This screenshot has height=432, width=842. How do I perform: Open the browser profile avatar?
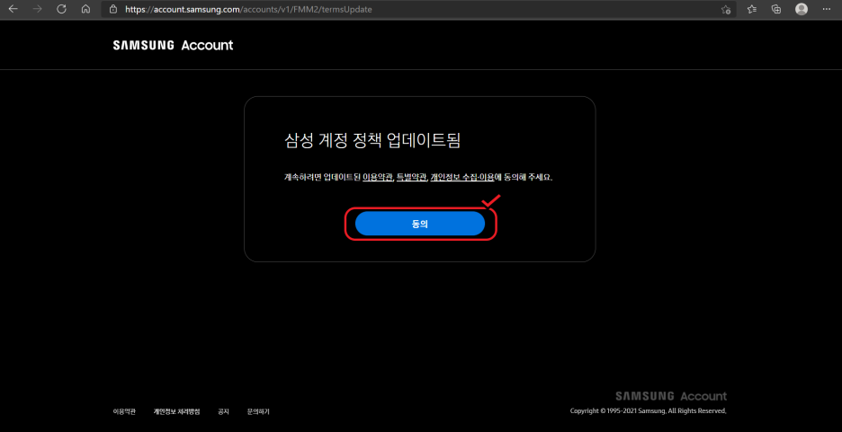pyautogui.click(x=802, y=9)
